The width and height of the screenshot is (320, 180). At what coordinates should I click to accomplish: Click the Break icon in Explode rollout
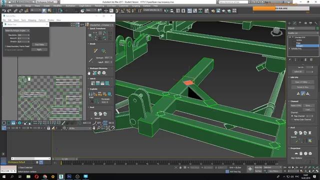(91, 94)
